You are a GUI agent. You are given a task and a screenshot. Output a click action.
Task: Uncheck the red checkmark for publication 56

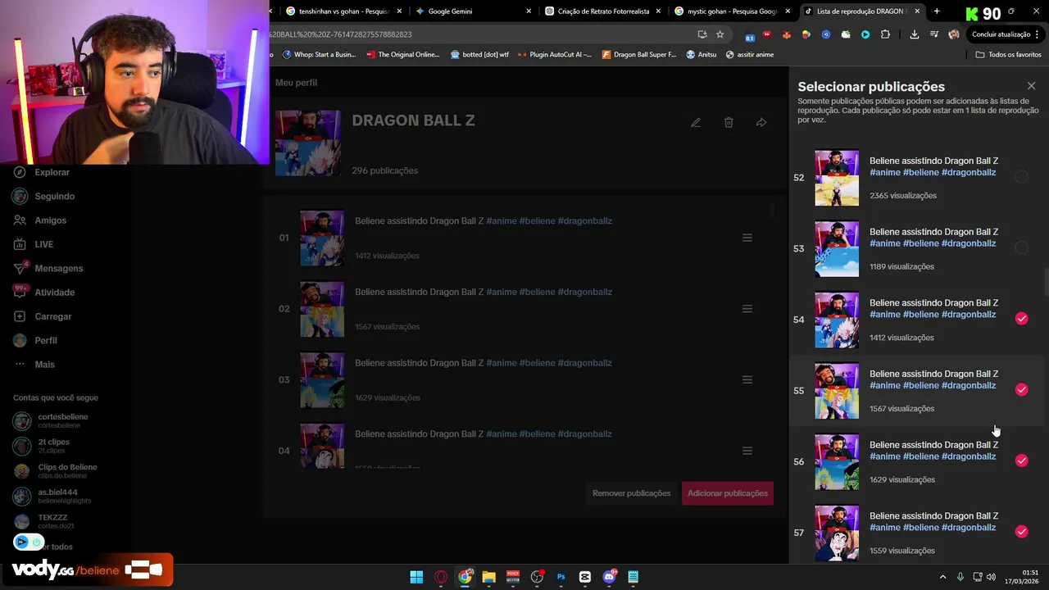coord(1021,461)
